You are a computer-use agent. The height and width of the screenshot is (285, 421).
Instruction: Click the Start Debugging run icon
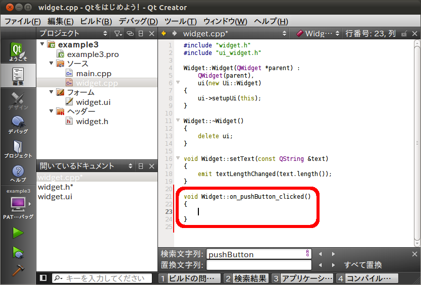click(18, 251)
